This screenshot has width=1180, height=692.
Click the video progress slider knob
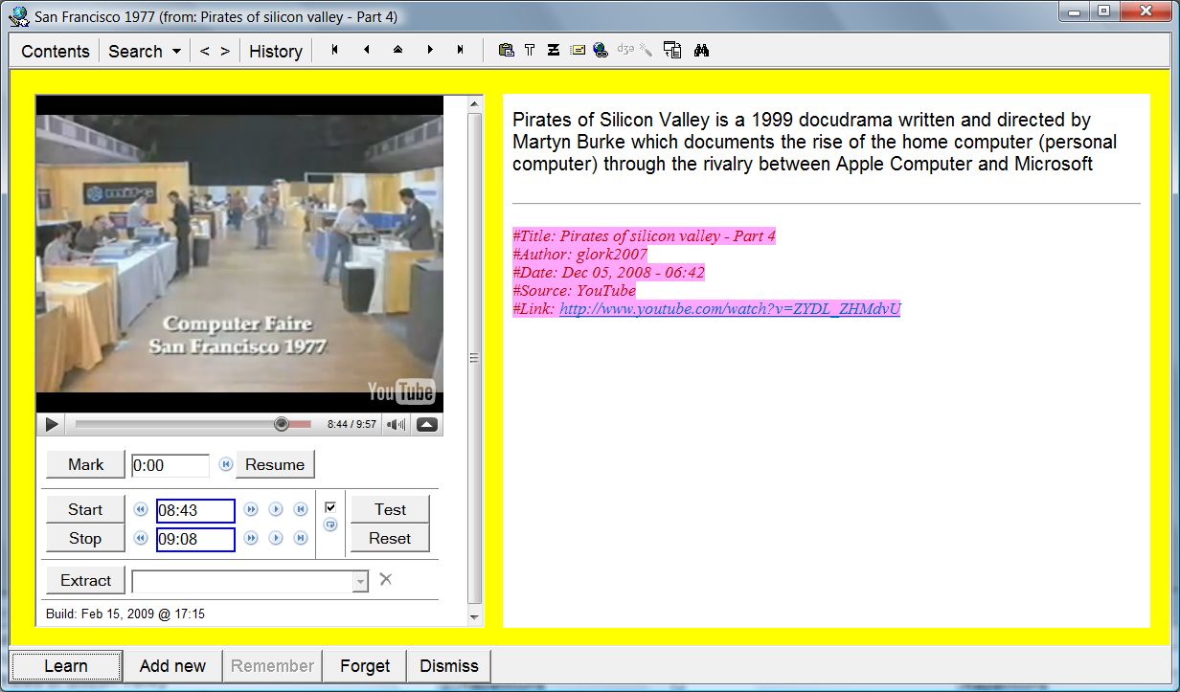[281, 424]
